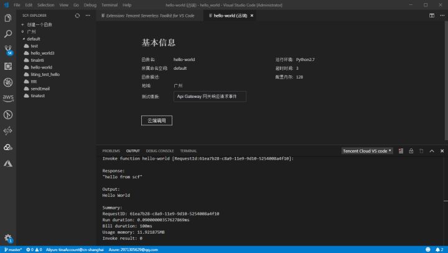This screenshot has height=253, width=448.
Task: Click the VS Code logo icon
Action: 6,5
